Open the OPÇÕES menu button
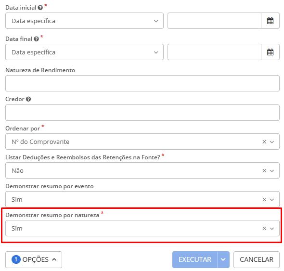Screen dimensions: 284x271 [34, 259]
